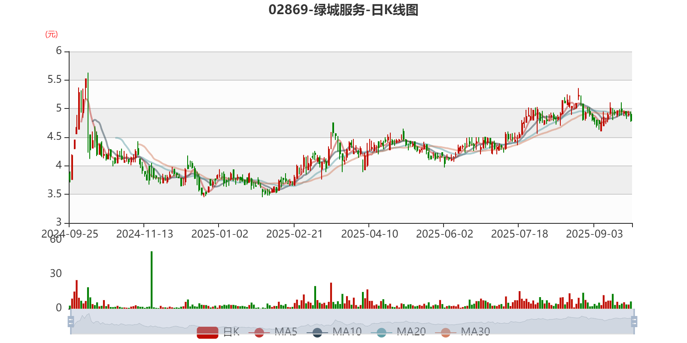
Task: Click the 2025-09-03 axis date
Action: [594, 234]
